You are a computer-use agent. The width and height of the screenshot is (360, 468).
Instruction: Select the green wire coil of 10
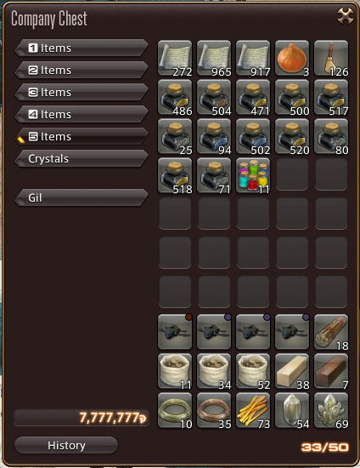click(175, 410)
